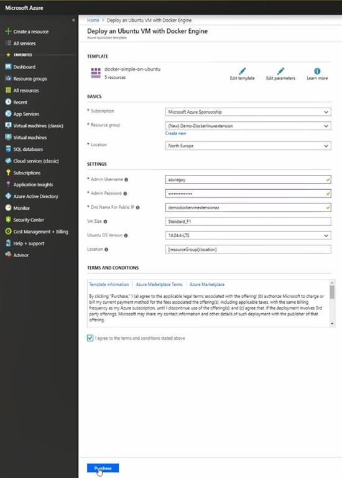This screenshot has height=478, width=342.
Task: Click the Edit parameters pencil icon
Action: (x=281, y=71)
